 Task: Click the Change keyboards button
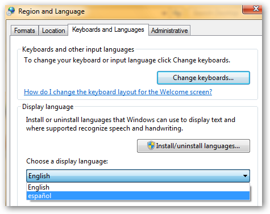[203, 78]
